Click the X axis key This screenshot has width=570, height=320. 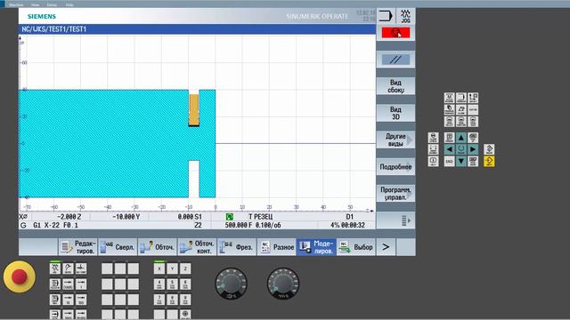tap(159, 268)
